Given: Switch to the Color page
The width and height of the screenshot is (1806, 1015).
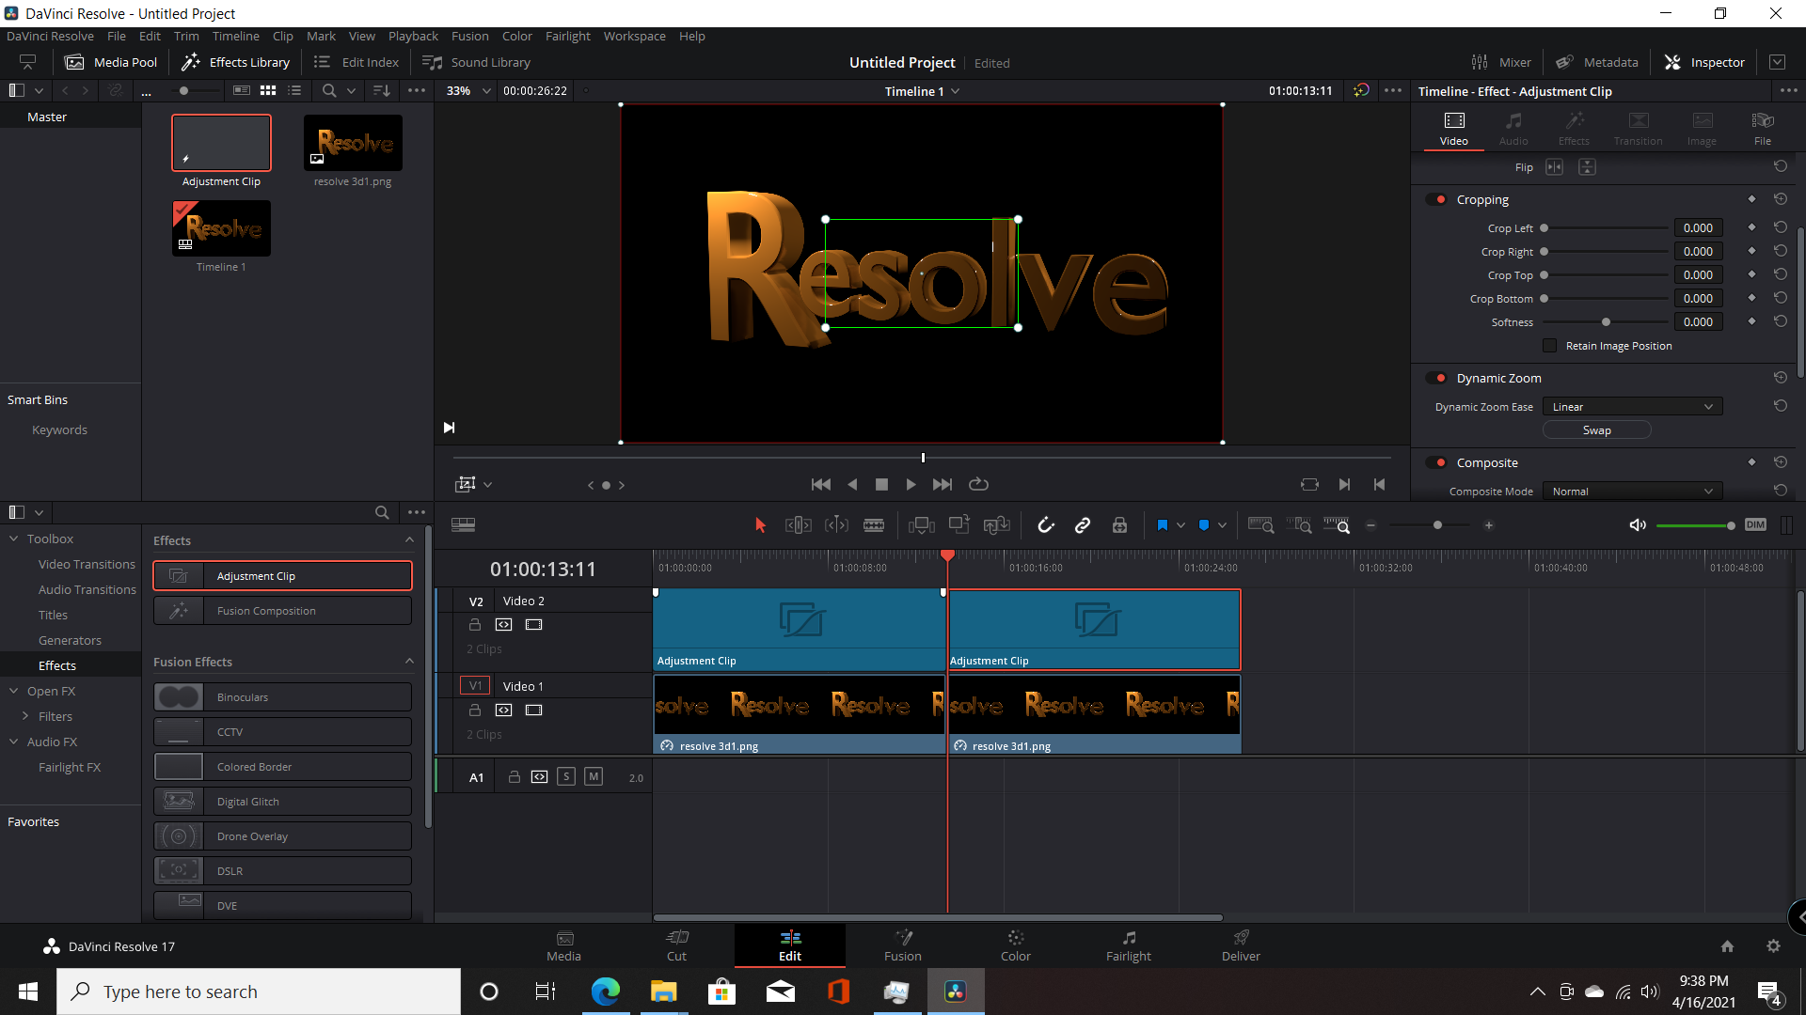Looking at the screenshot, I should click(x=1015, y=945).
